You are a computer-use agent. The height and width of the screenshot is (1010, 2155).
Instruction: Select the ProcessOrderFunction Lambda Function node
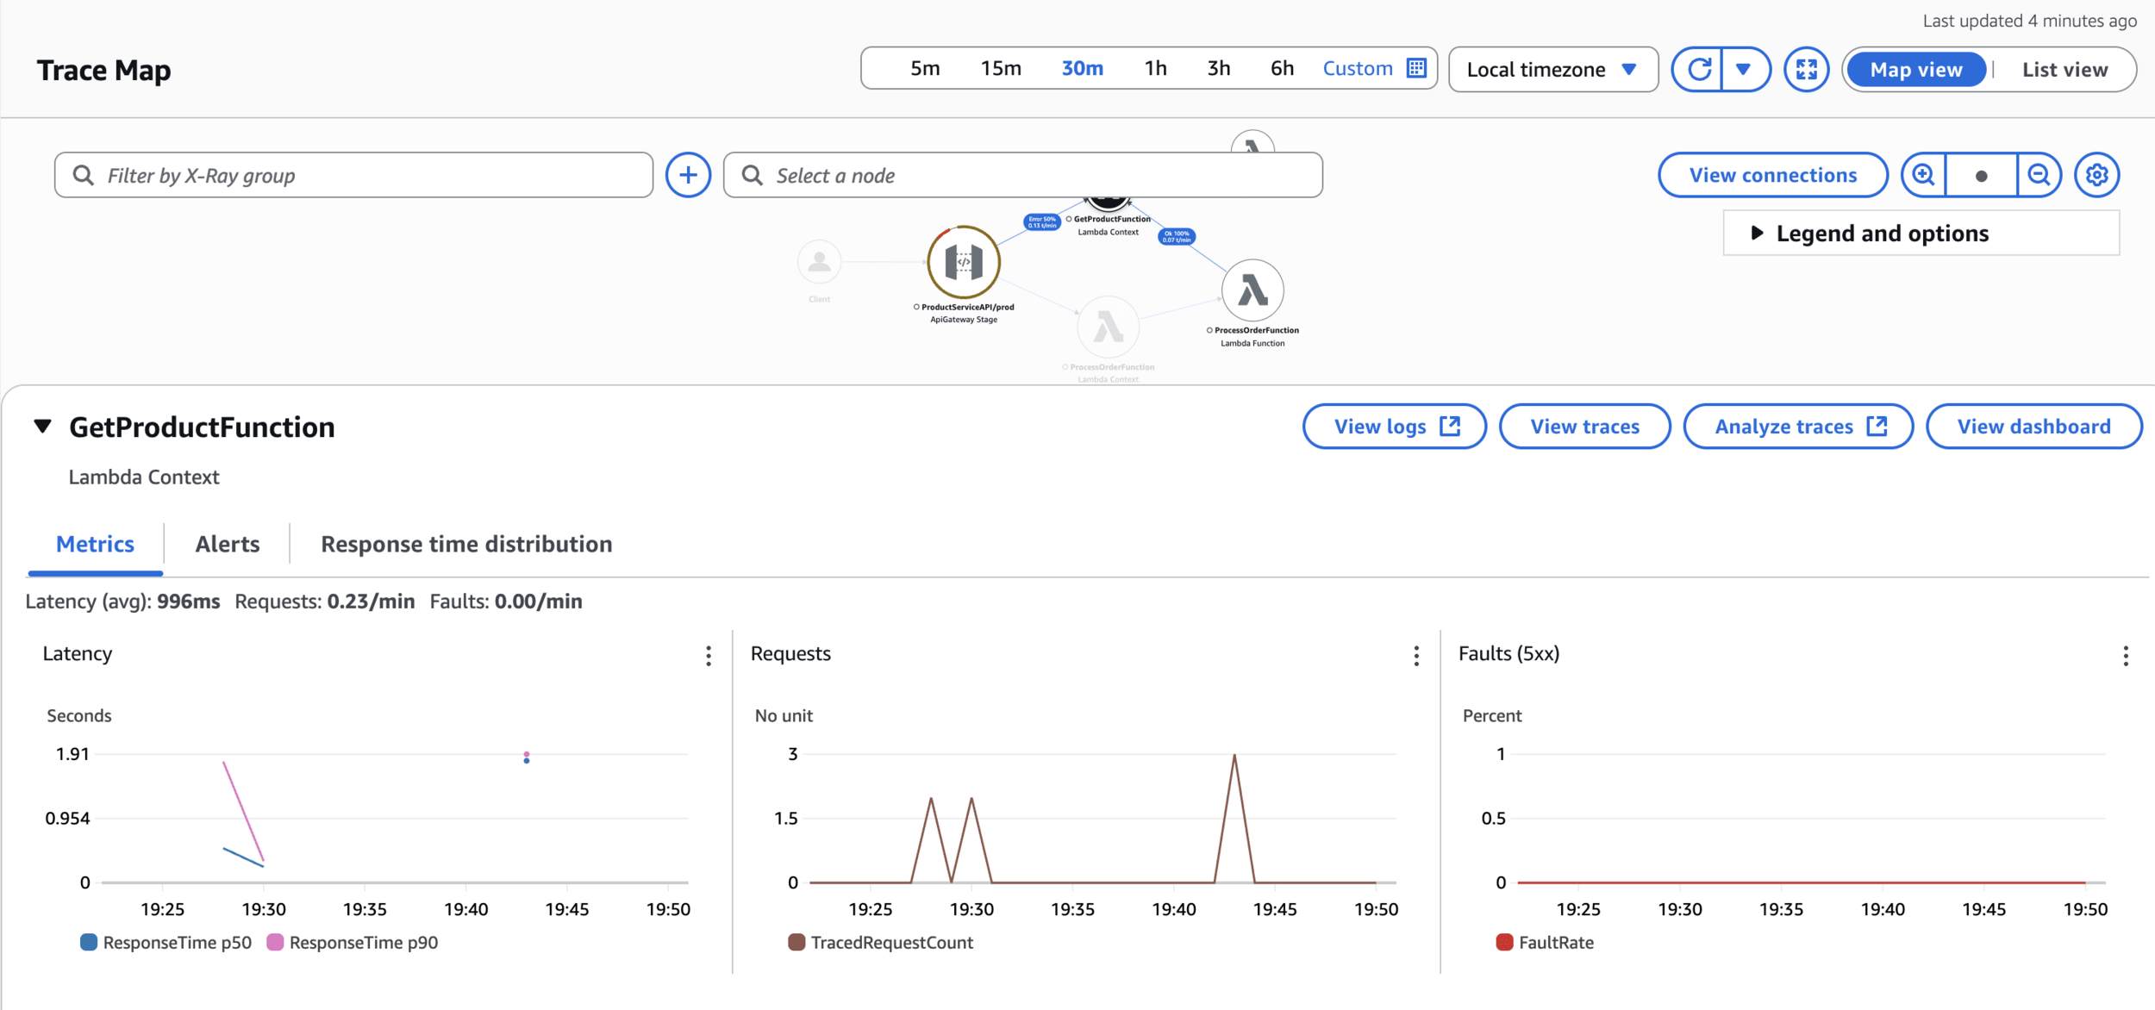1252,290
